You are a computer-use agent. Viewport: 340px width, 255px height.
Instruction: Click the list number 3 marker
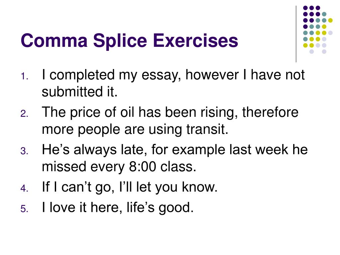[25, 151]
